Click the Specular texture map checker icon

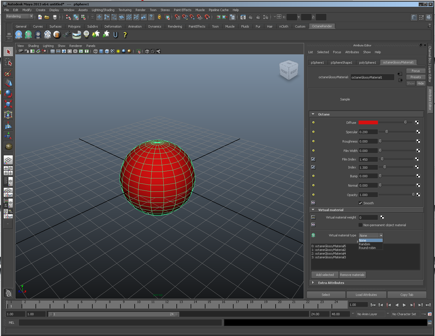[x=418, y=132]
